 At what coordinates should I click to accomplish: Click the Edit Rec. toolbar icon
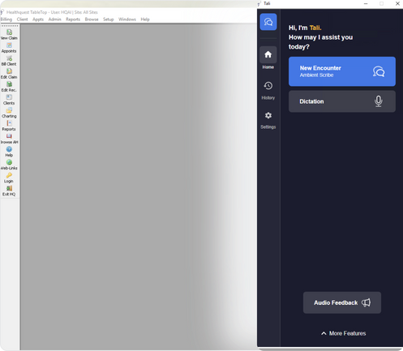[9, 84]
